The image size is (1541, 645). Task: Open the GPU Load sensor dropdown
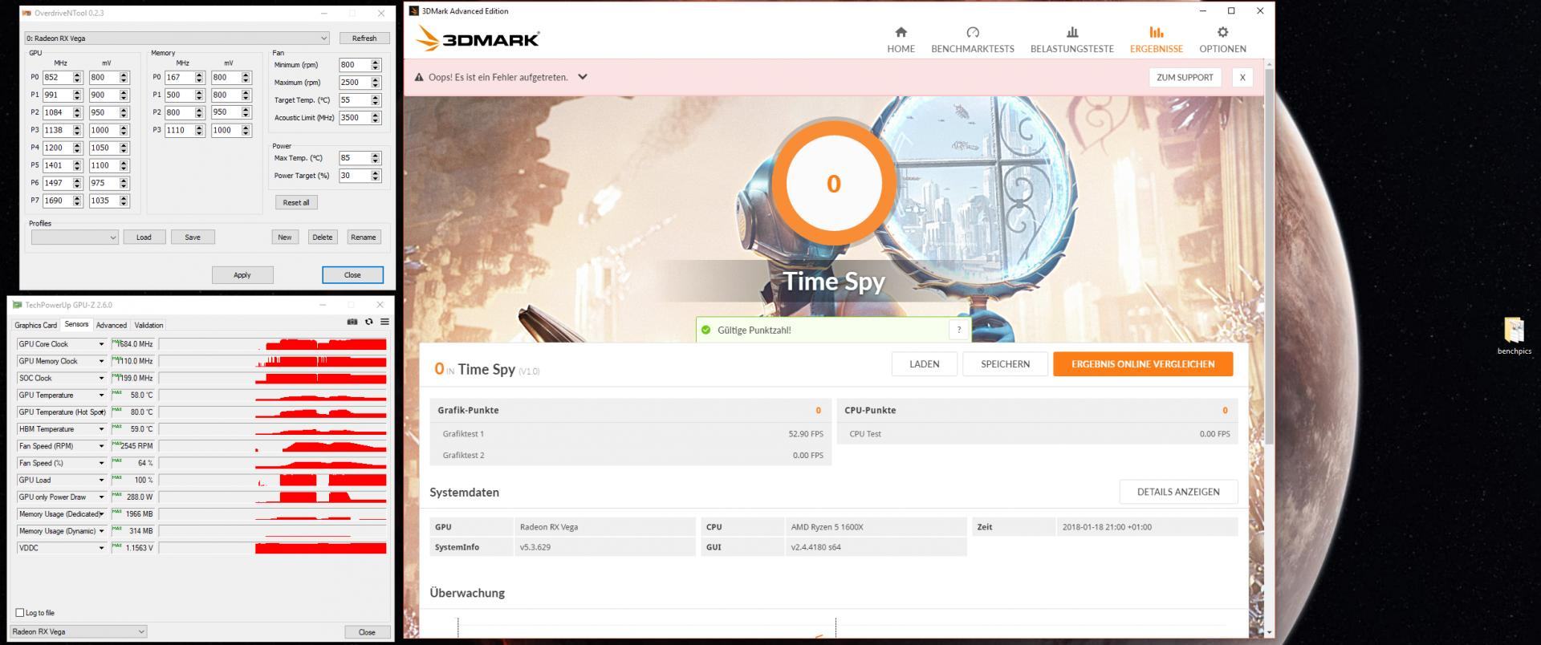click(x=101, y=480)
